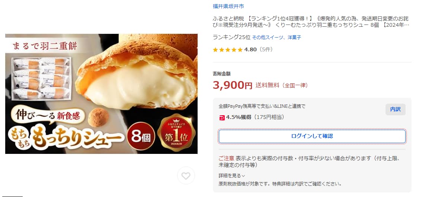Click the 3,900円 donation amount
Screen dimensions: 422x197
pyautogui.click(x=233, y=85)
